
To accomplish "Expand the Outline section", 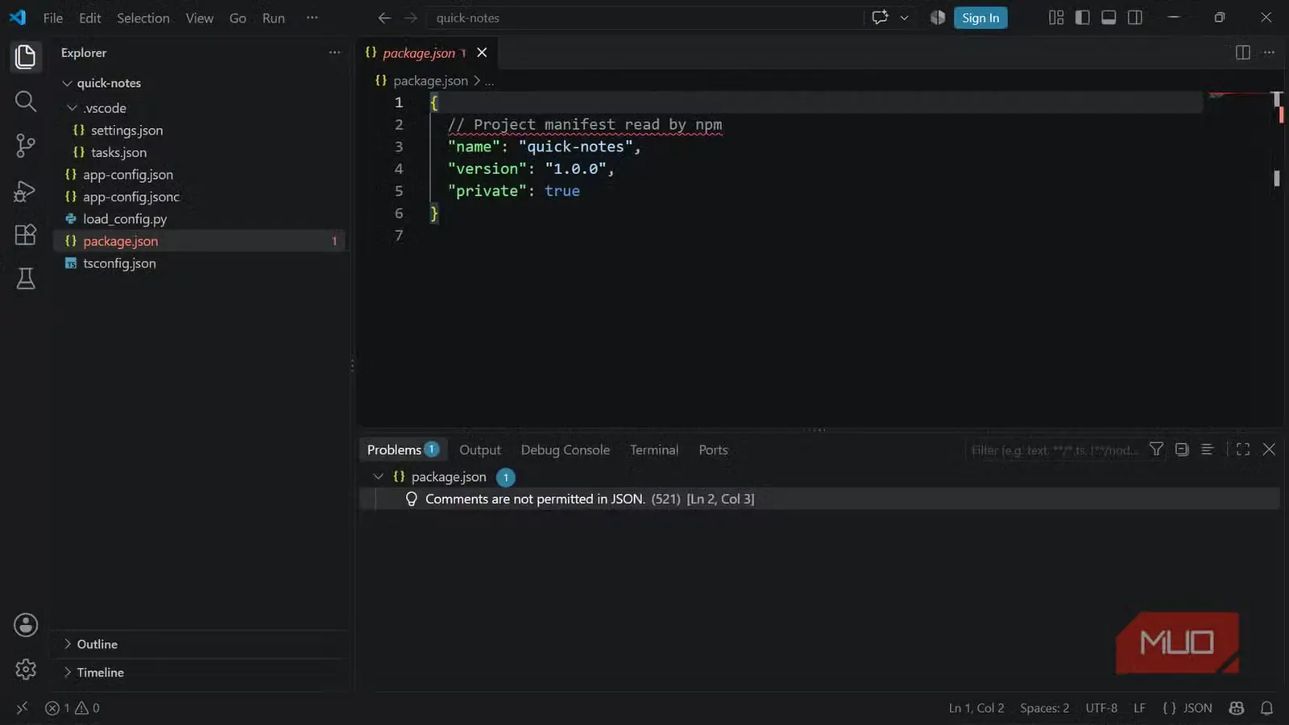I will (x=68, y=644).
